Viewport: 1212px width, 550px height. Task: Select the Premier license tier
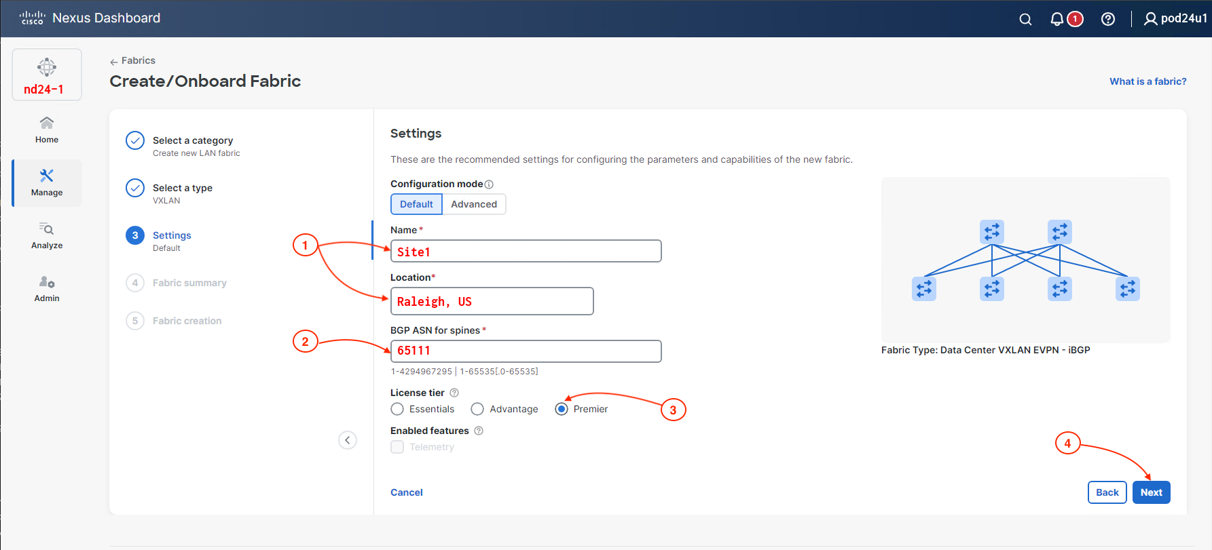pyautogui.click(x=562, y=409)
